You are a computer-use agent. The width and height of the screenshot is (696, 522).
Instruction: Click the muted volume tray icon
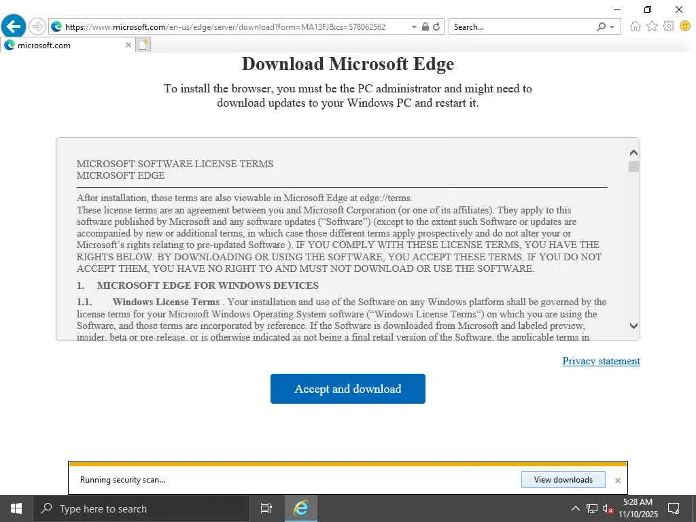(x=607, y=508)
